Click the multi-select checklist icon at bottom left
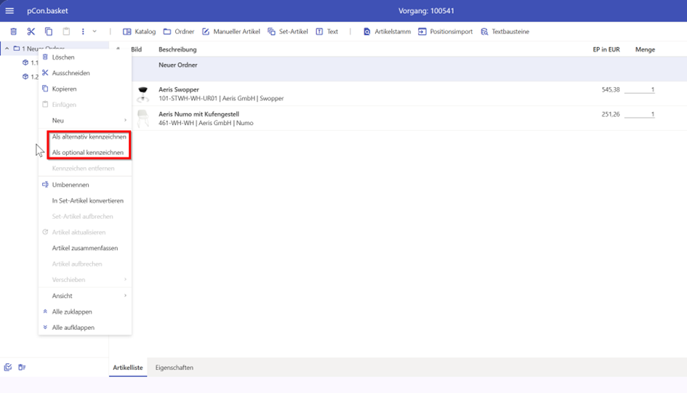 (x=8, y=368)
